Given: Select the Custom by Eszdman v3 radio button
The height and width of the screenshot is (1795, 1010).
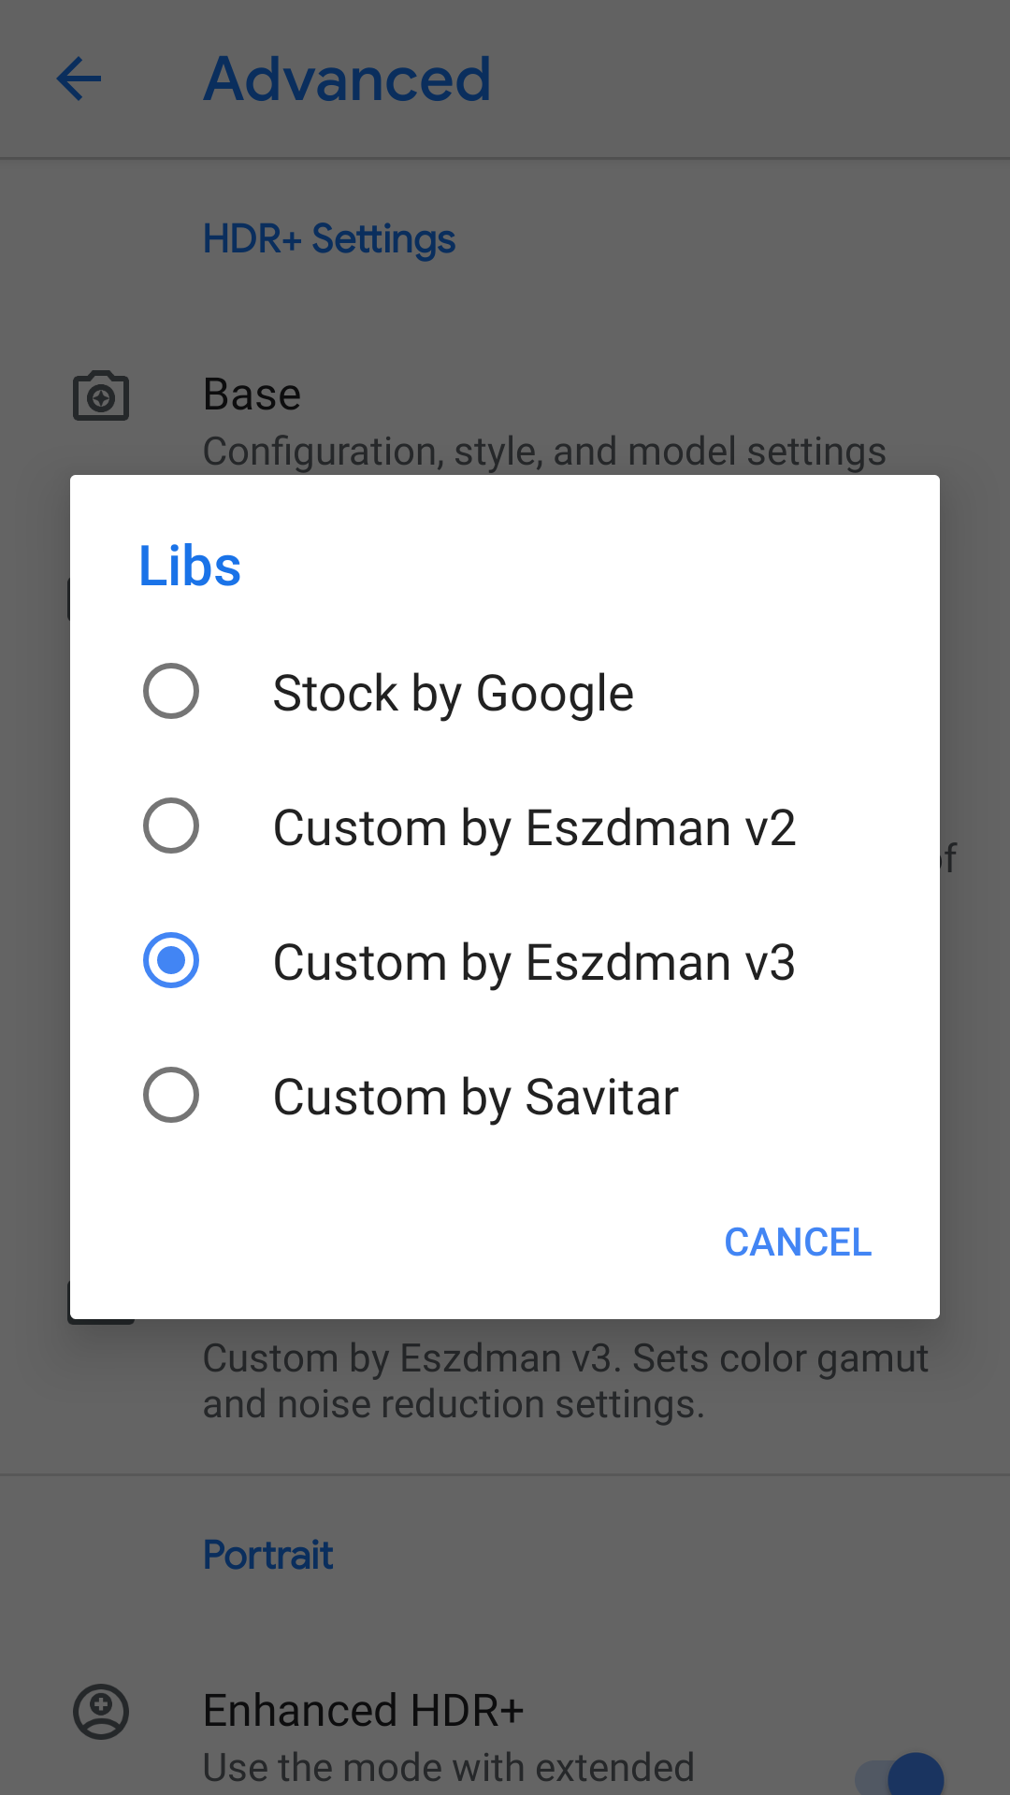Looking at the screenshot, I should (171, 961).
